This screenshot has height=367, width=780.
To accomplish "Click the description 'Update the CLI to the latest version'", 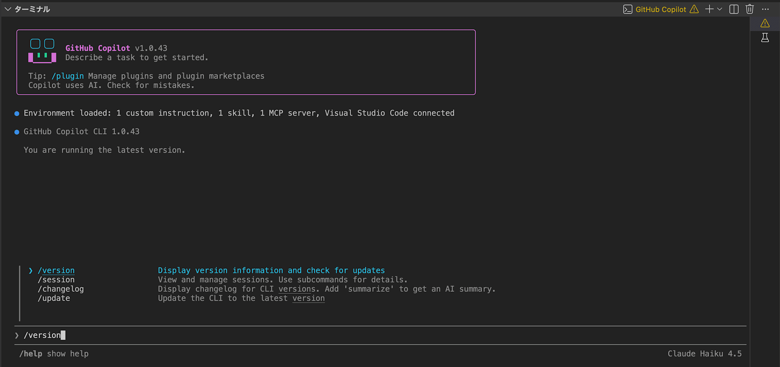I will [x=241, y=298].
